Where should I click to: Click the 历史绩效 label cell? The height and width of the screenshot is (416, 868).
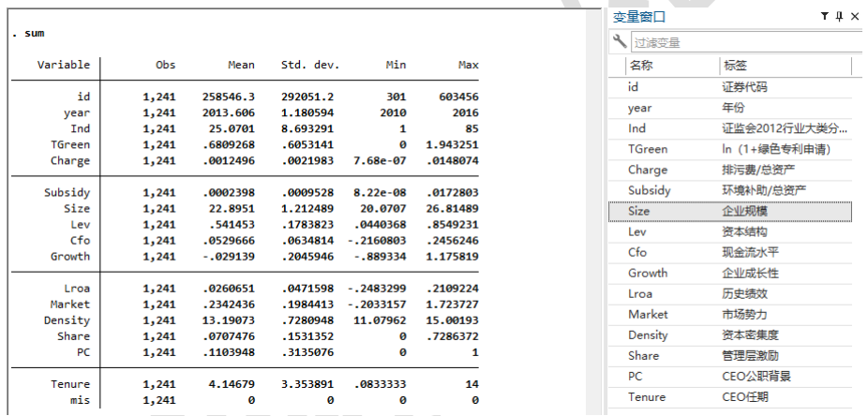click(x=744, y=294)
